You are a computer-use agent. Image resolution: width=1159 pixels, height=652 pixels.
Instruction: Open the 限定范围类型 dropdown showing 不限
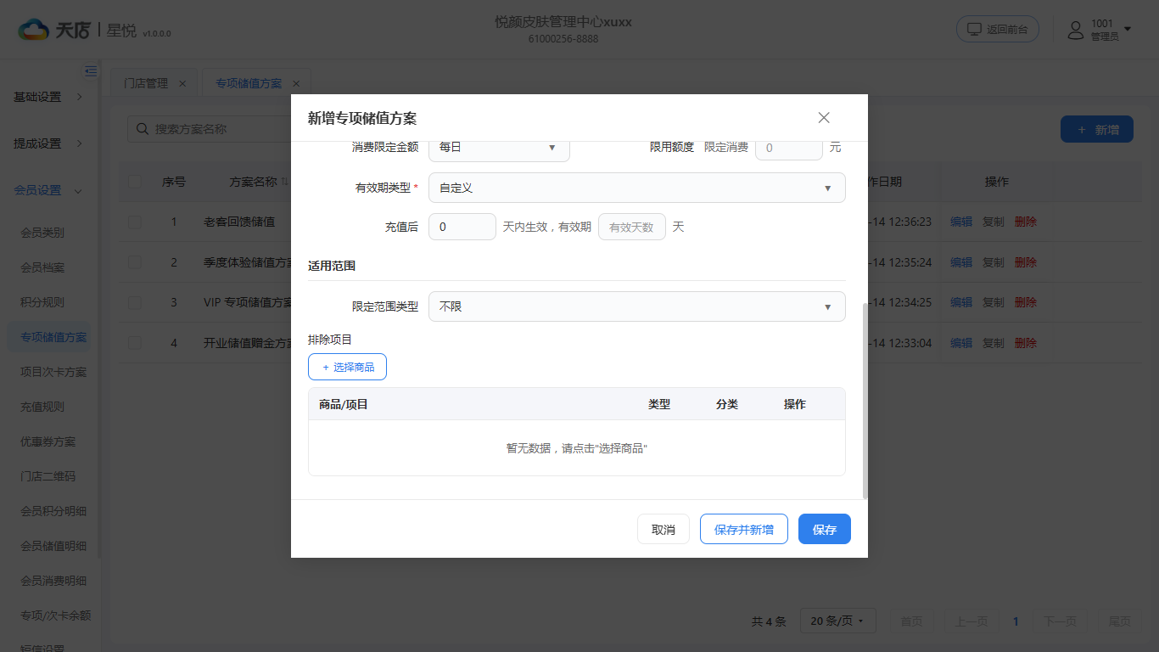637,306
